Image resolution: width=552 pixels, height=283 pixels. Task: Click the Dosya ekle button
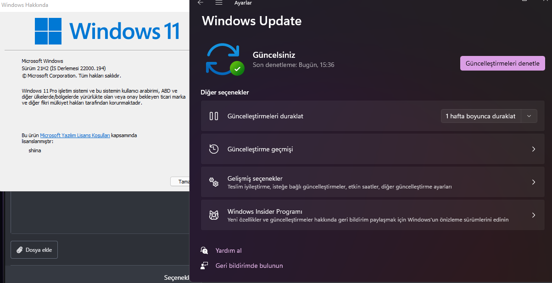(34, 250)
